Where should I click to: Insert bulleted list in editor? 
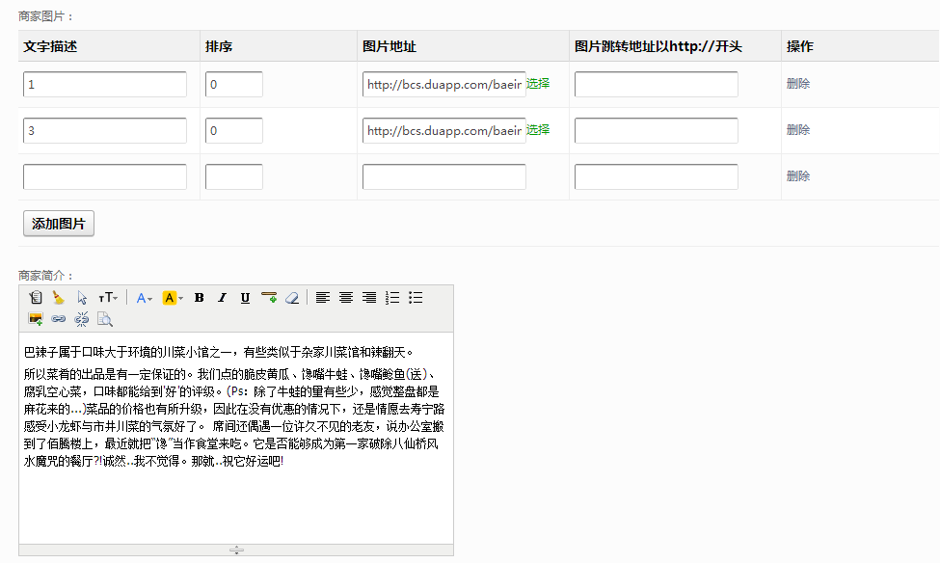pyautogui.click(x=416, y=298)
